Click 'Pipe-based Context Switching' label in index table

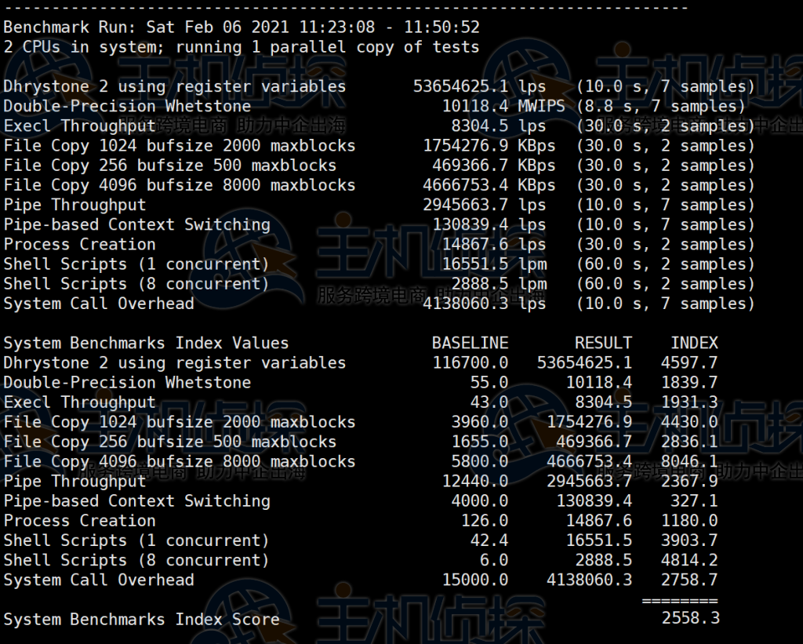[x=136, y=501]
